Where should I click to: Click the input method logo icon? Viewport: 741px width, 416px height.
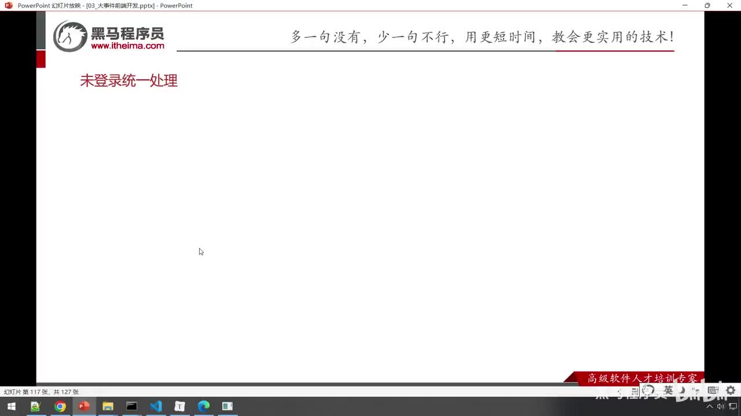[x=649, y=391]
